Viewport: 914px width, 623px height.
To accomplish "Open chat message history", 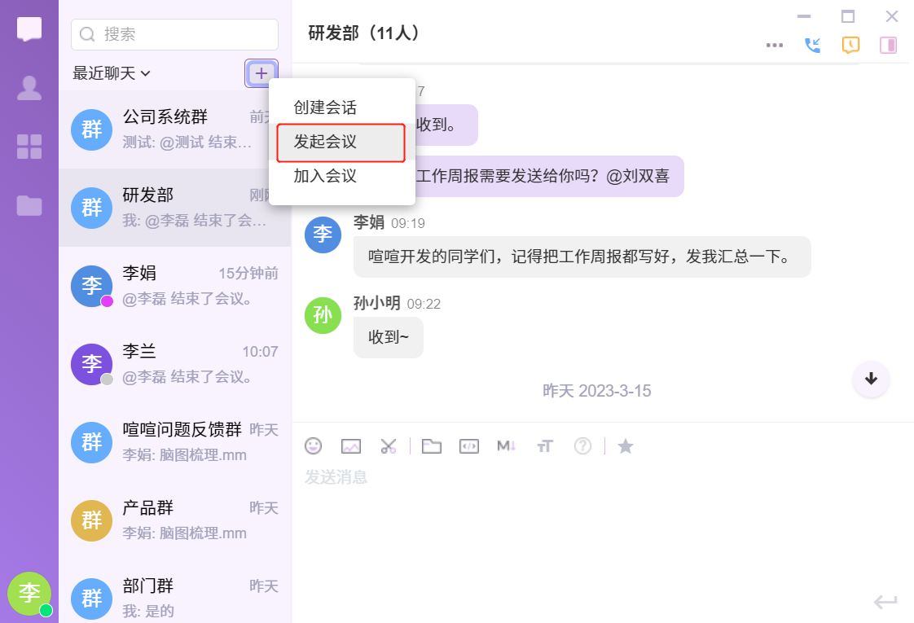I will coord(850,46).
